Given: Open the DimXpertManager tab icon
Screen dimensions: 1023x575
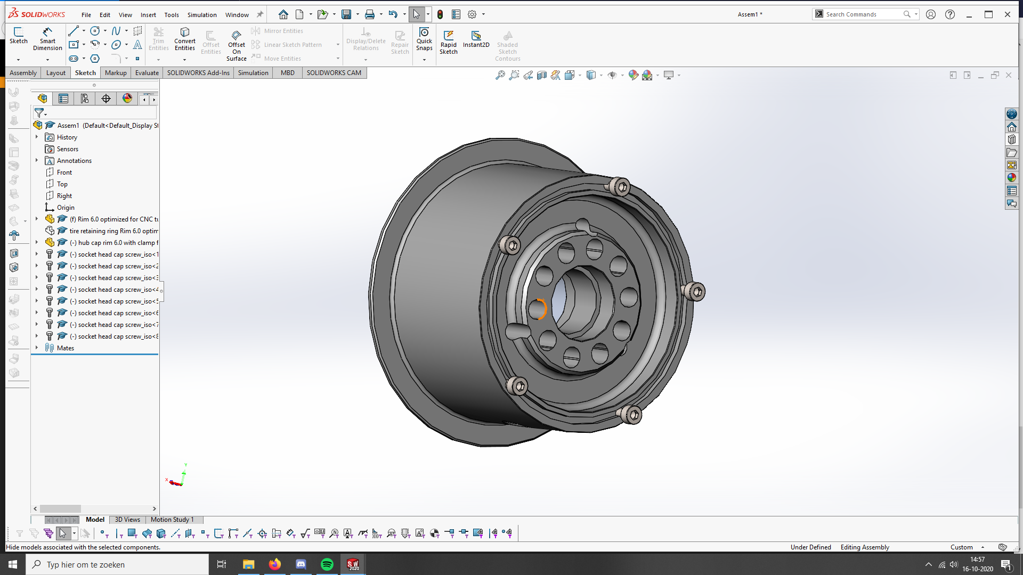Looking at the screenshot, I should point(106,98).
